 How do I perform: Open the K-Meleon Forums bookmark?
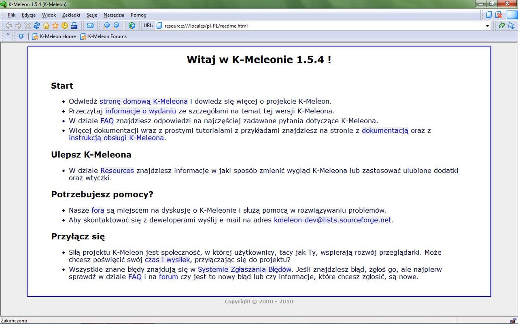[107, 36]
